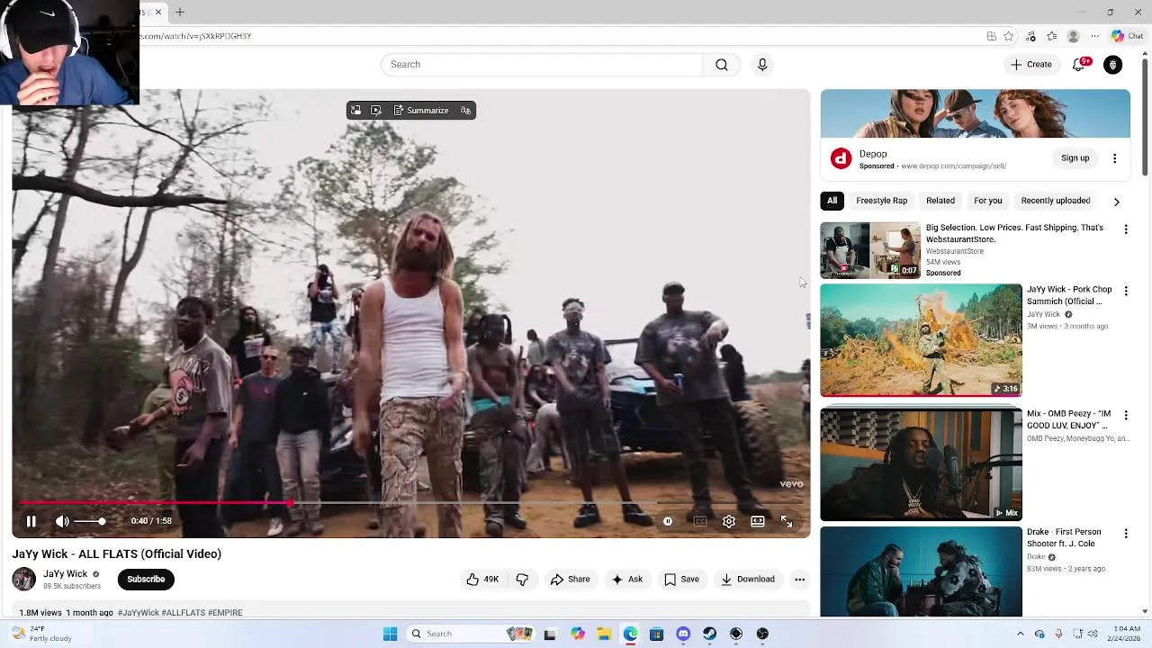The image size is (1152, 648).
Task: Toggle subtitles/closed captions button
Action: click(700, 521)
